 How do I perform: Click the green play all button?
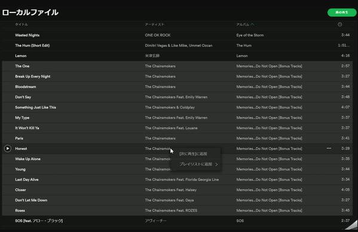pos(341,13)
